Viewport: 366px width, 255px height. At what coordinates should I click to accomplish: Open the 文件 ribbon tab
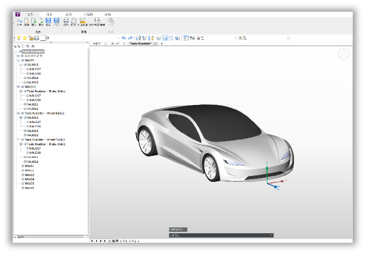pos(30,14)
